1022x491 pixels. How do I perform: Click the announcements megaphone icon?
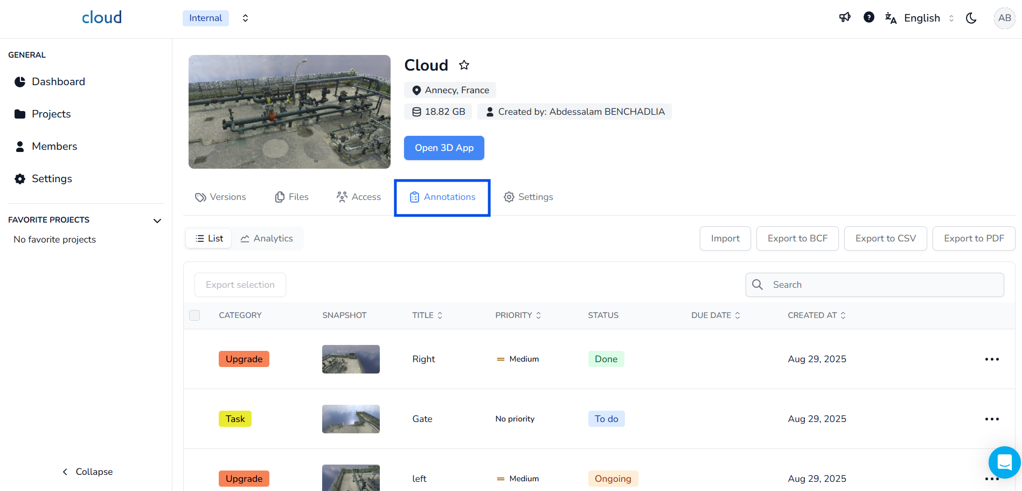pos(845,18)
